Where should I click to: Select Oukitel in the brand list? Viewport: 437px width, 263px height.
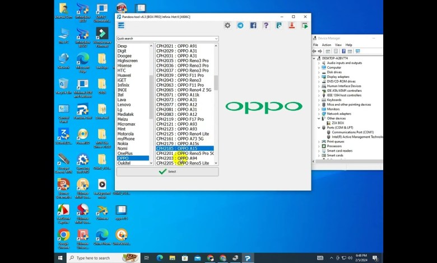pos(124,163)
